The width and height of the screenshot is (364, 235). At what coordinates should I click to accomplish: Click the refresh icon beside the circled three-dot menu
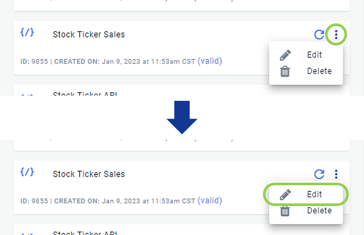pyautogui.click(x=319, y=35)
